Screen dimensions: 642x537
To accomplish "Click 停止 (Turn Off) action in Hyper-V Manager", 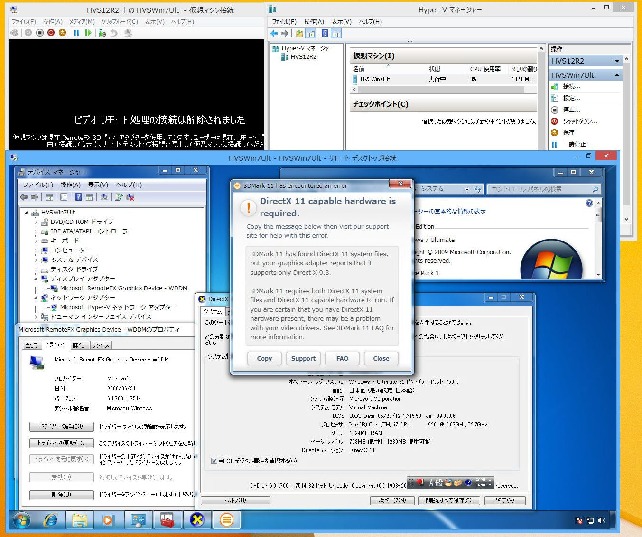I will coord(571,110).
